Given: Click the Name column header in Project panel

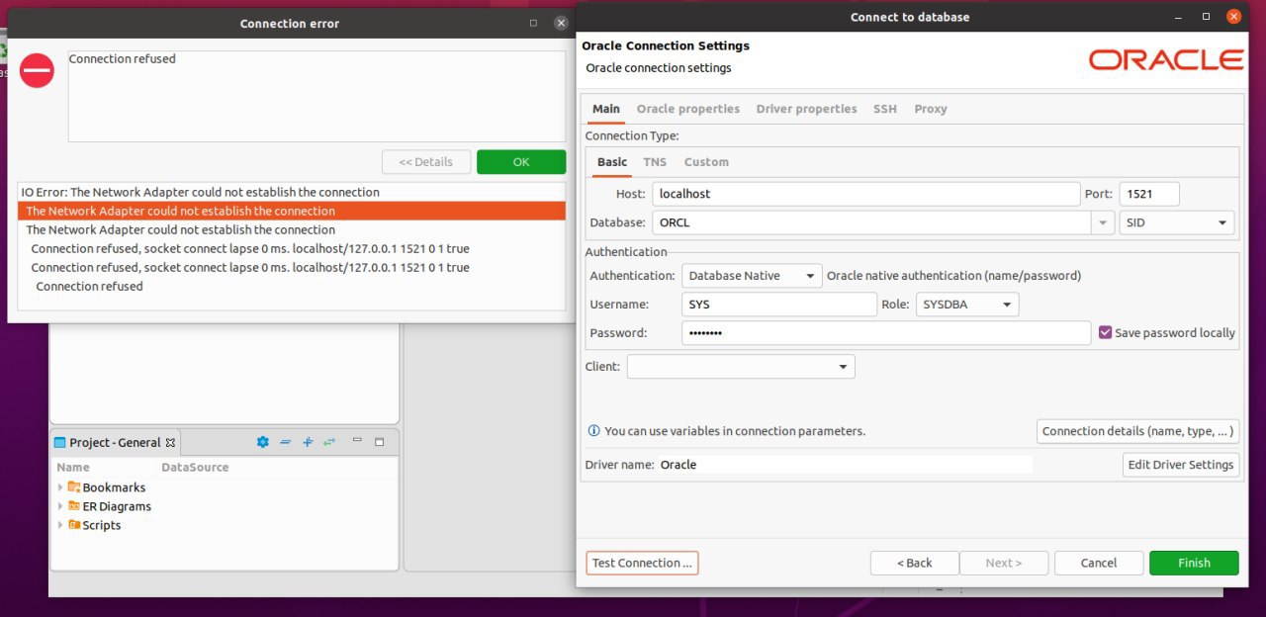Looking at the screenshot, I should (x=73, y=467).
